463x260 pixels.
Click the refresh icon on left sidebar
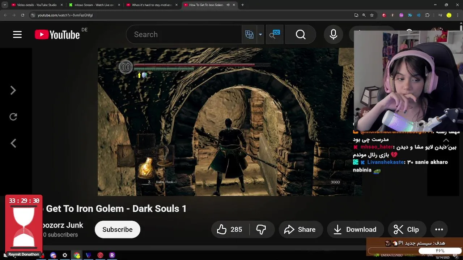pyautogui.click(x=13, y=117)
